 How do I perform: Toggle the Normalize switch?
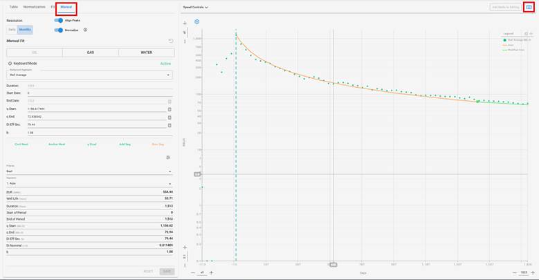[x=59, y=30]
